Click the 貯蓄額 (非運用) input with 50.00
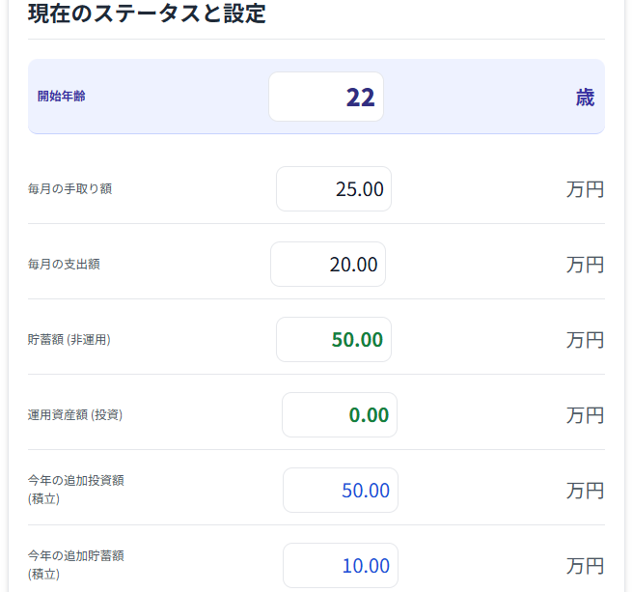This screenshot has width=633, height=592. pos(334,339)
